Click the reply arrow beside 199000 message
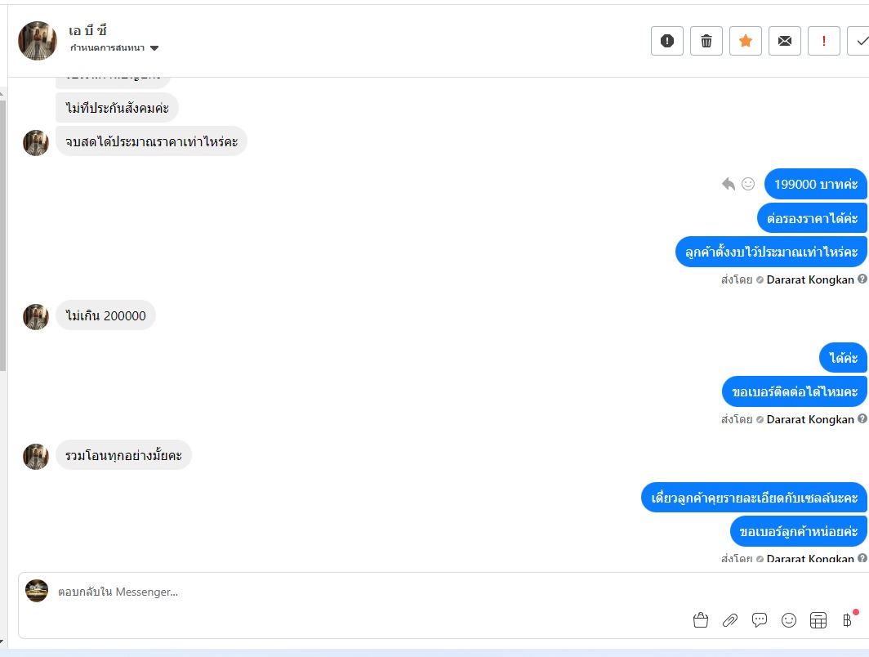The width and height of the screenshot is (869, 657). (729, 184)
